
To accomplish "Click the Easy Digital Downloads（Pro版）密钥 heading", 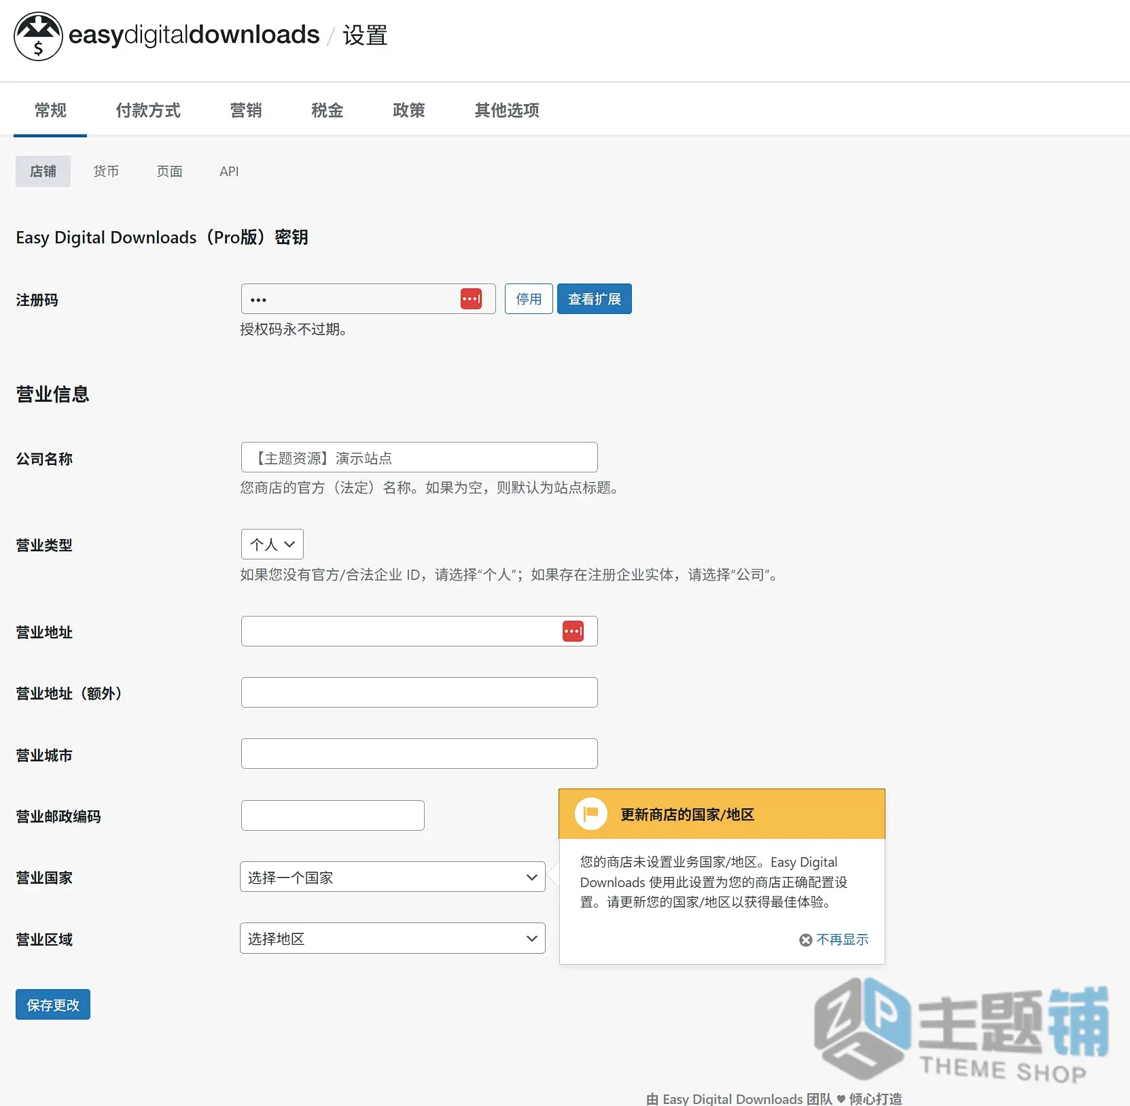I will (162, 237).
